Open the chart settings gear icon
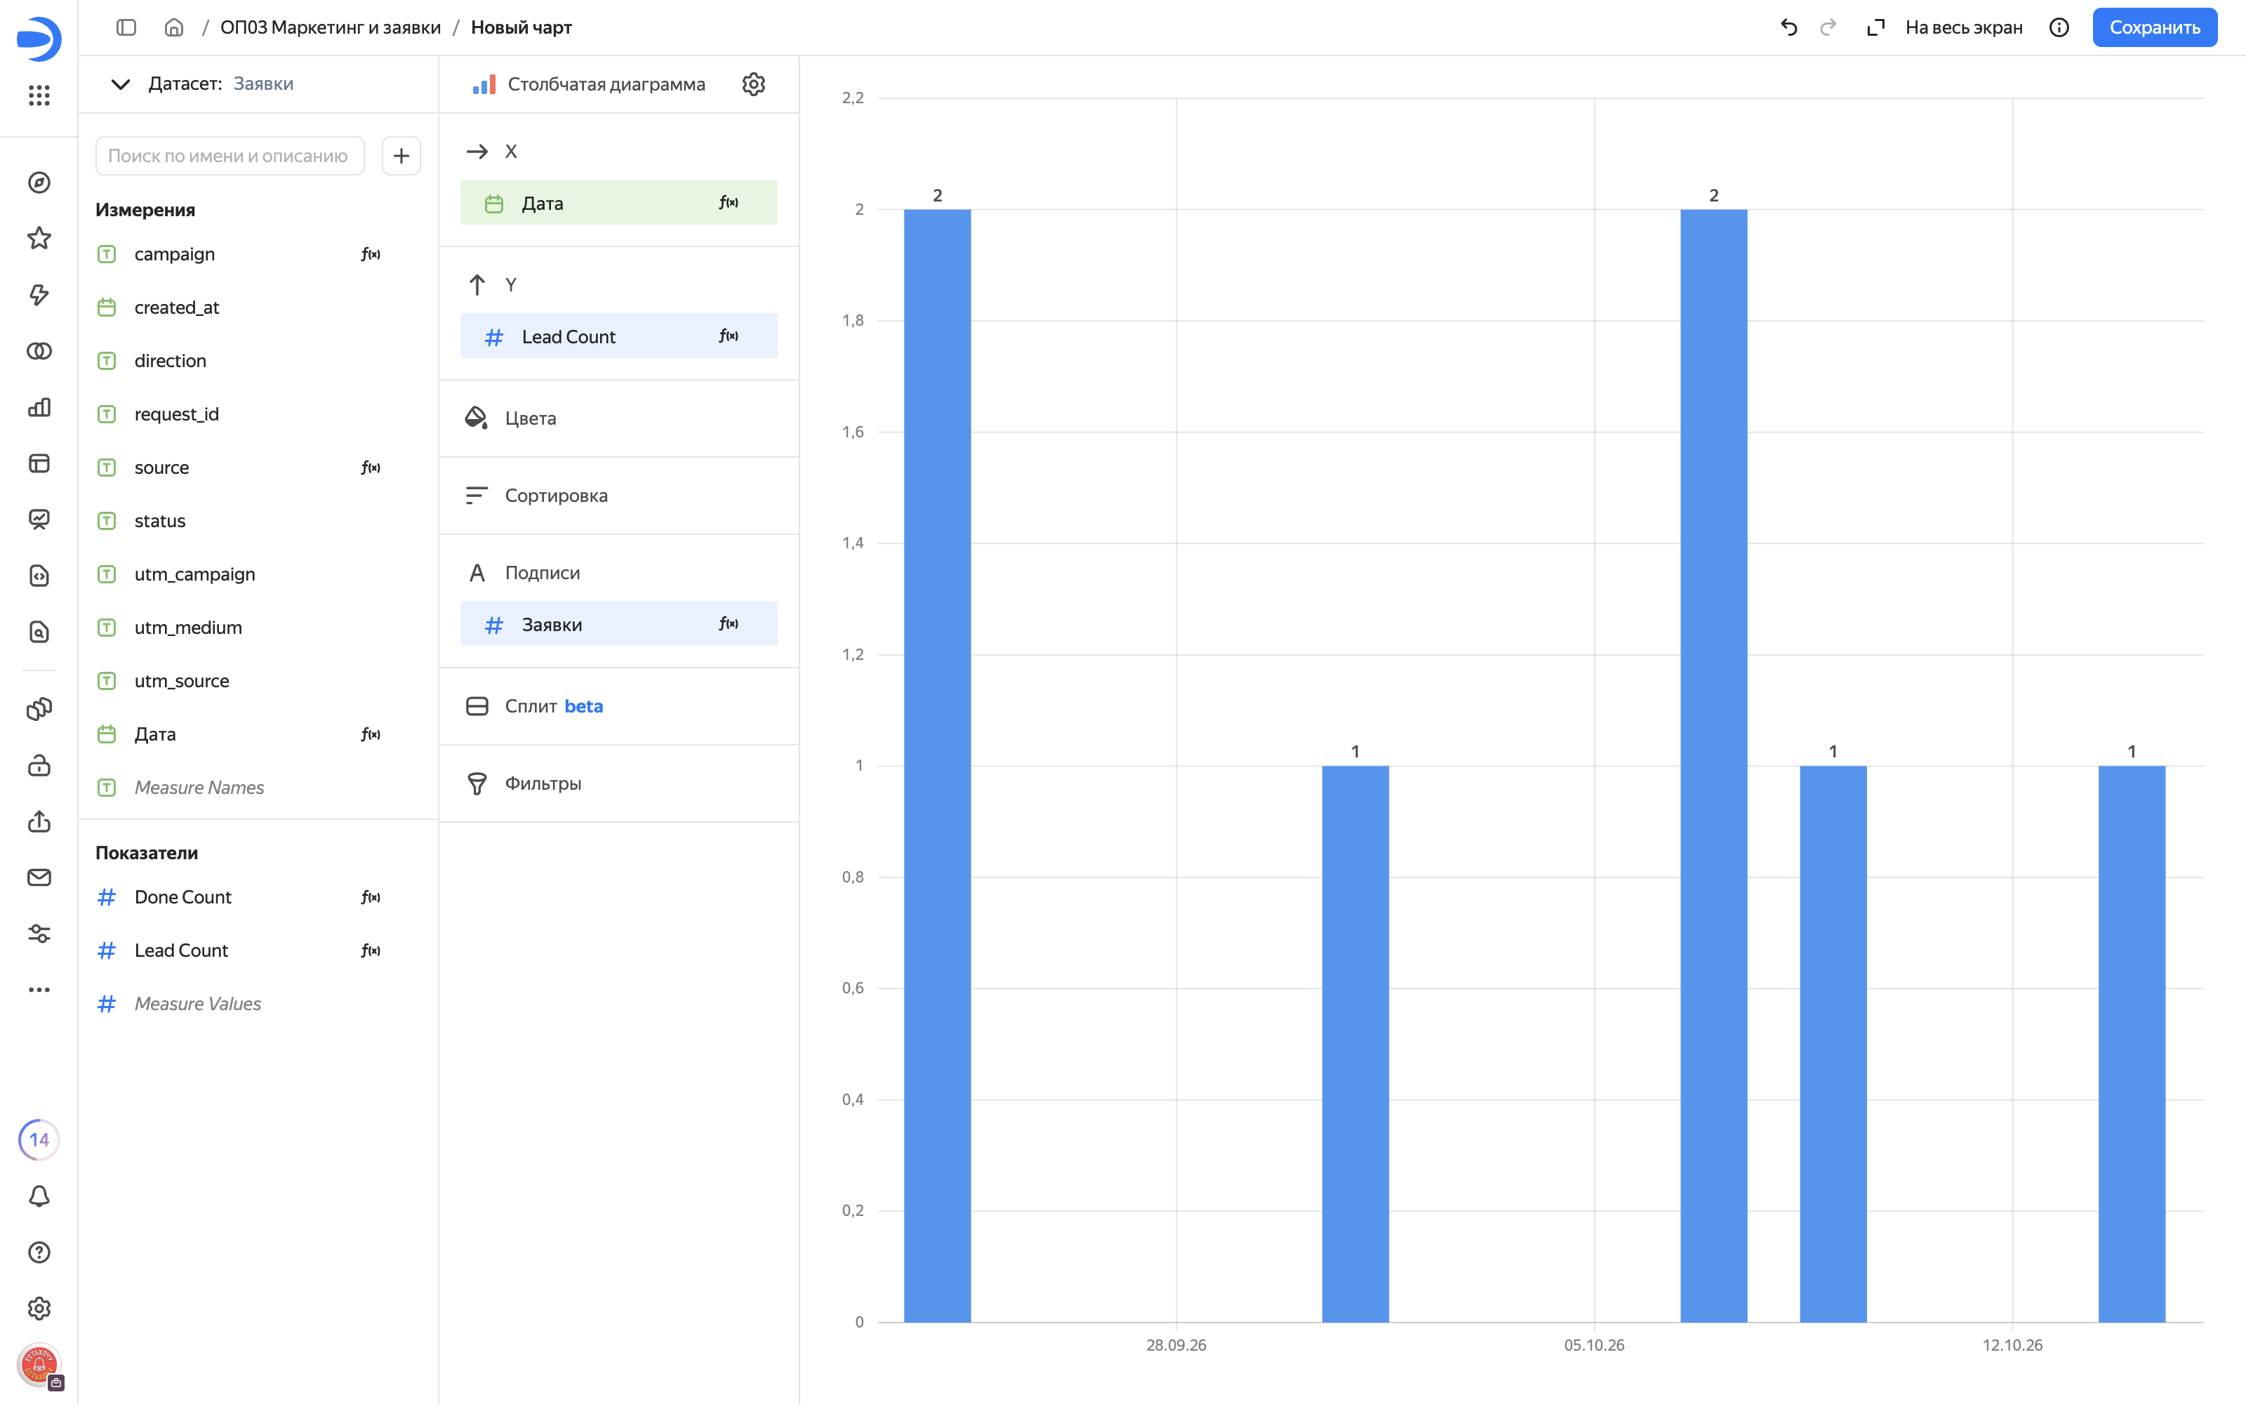 coord(752,84)
